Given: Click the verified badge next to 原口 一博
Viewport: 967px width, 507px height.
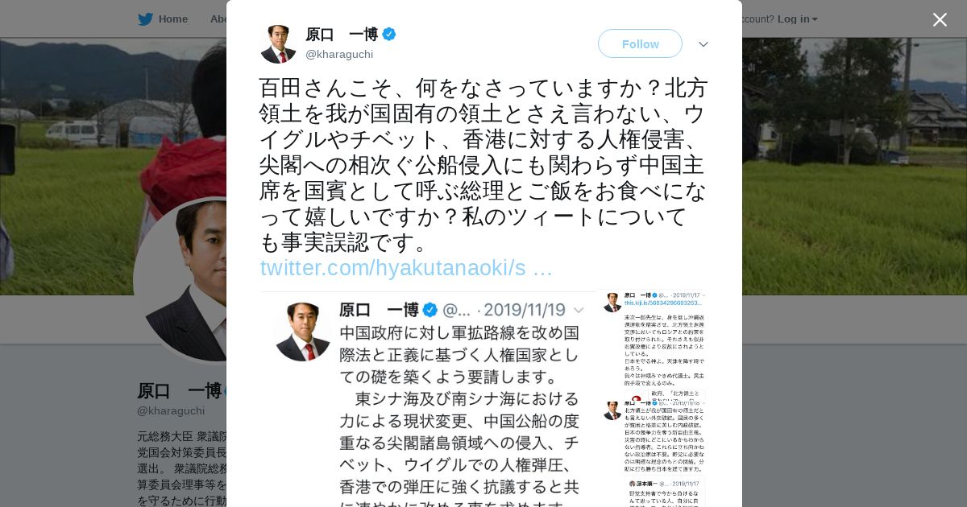Looking at the screenshot, I should 389,34.
